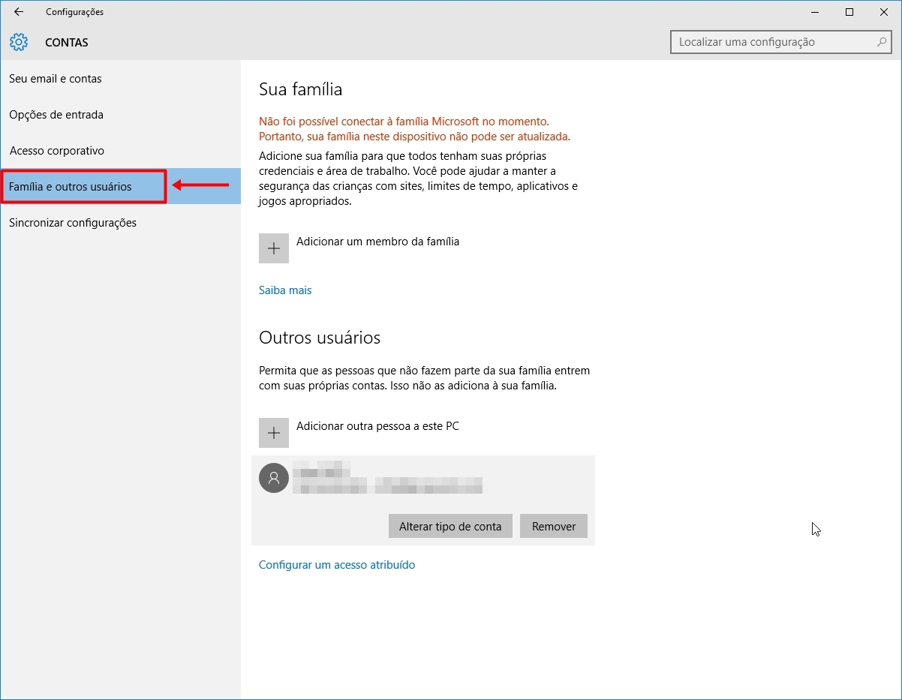Image resolution: width=902 pixels, height=700 pixels.
Task: Click Alterar tipo de conta button
Action: (x=450, y=526)
